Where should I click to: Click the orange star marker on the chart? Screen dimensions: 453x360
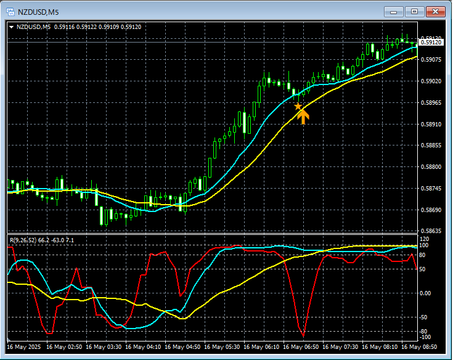[x=298, y=107]
